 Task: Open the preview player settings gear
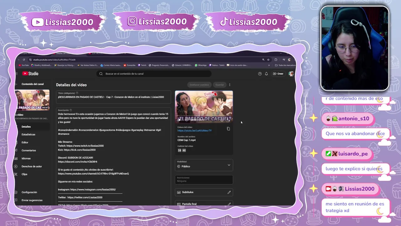click(x=222, y=120)
